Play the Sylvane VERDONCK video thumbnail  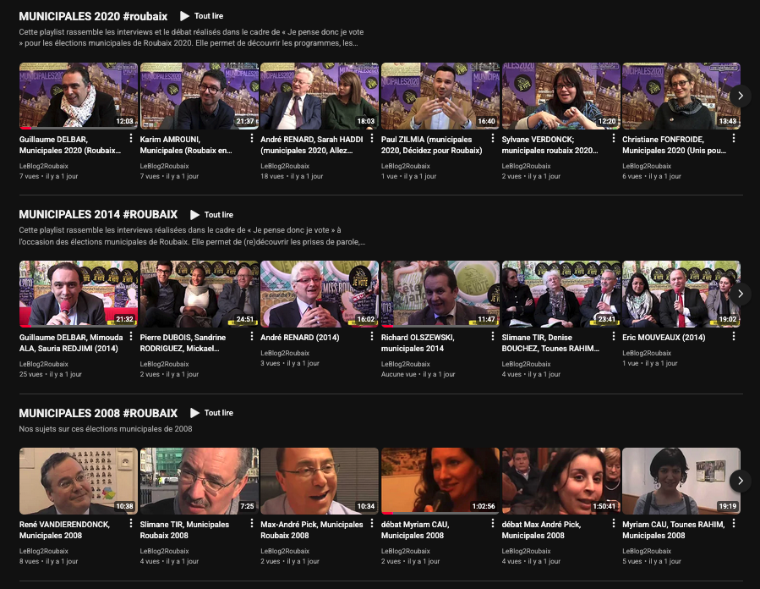click(x=560, y=96)
